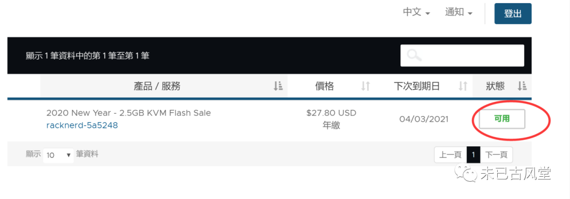Sort by 產品 / 服務 column icon
The width and height of the screenshot is (570, 199).
click(278, 86)
